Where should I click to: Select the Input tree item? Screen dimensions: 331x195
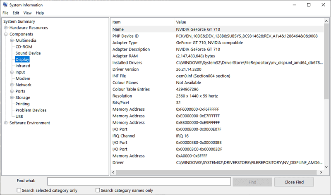[20, 72]
